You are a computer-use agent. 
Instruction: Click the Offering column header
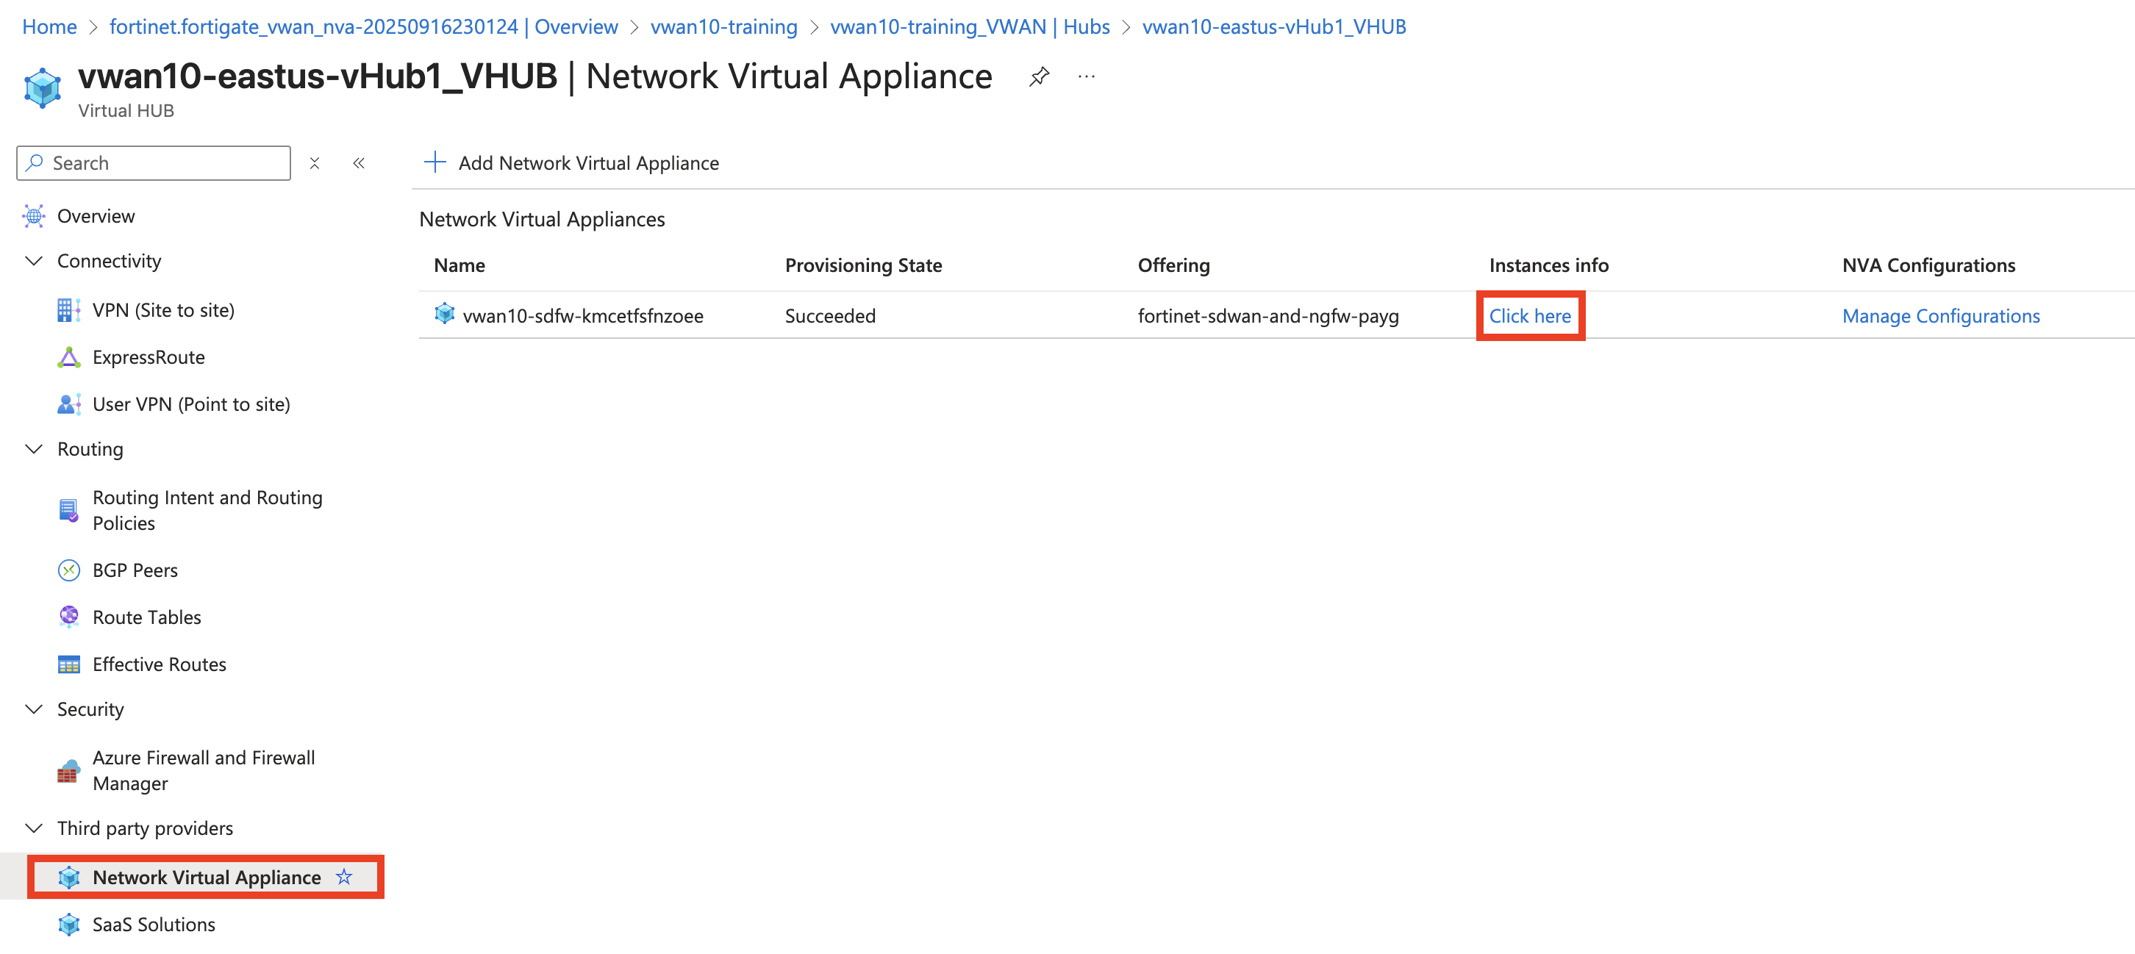pyautogui.click(x=1173, y=265)
